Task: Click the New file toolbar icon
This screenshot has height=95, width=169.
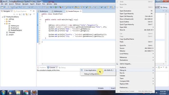Action: click(2, 7)
